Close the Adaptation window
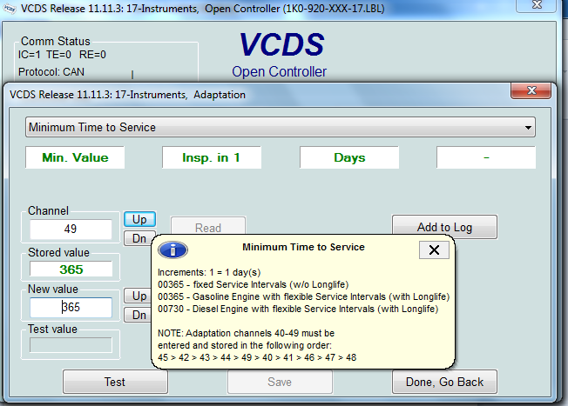Viewport: 568px width, 406px height. [x=531, y=90]
